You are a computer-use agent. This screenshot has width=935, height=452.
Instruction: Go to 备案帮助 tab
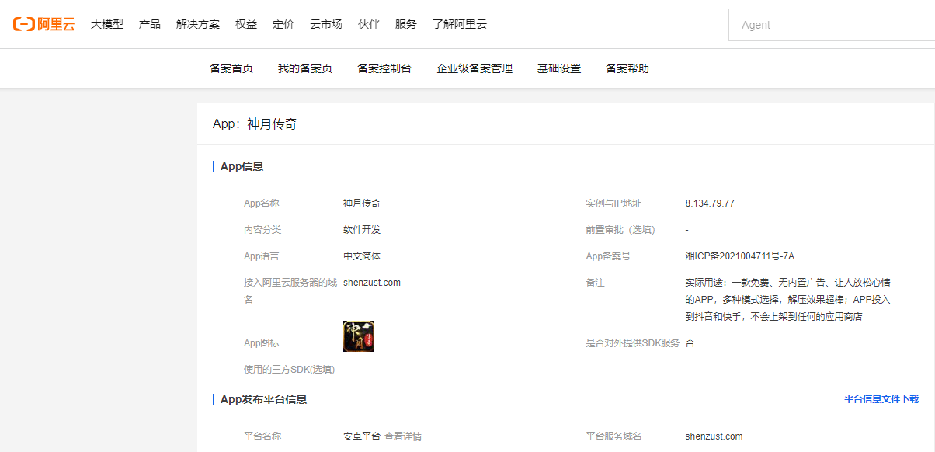(627, 68)
